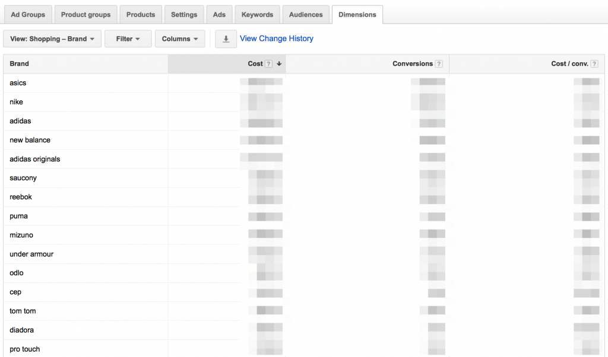Viewport: 608px width, 357px height.
Task: Go to the Keywords tab
Action: click(x=258, y=15)
